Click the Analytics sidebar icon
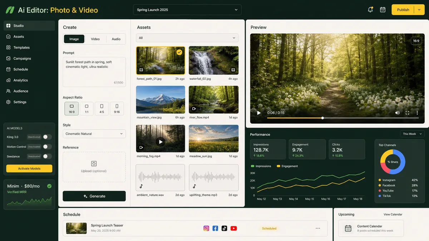429x241 pixels. pyautogui.click(x=9, y=80)
